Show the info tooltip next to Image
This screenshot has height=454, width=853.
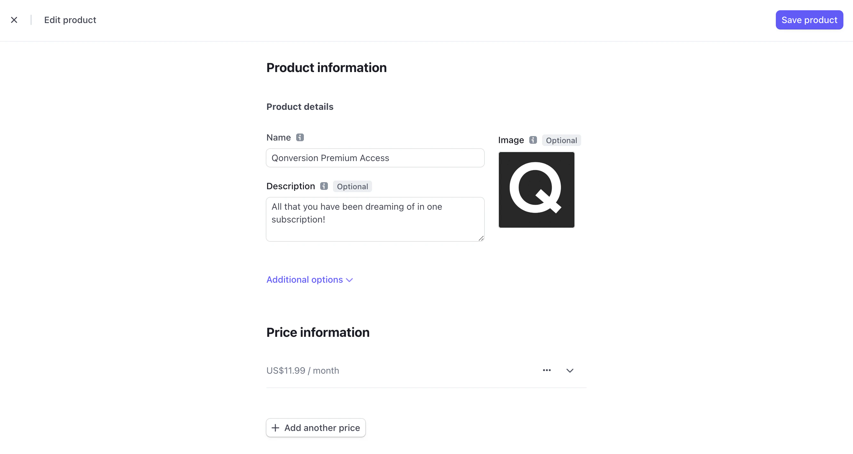[x=532, y=140]
